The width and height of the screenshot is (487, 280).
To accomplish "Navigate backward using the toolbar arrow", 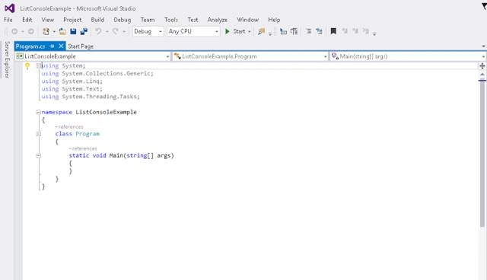I will [x=14, y=31].
